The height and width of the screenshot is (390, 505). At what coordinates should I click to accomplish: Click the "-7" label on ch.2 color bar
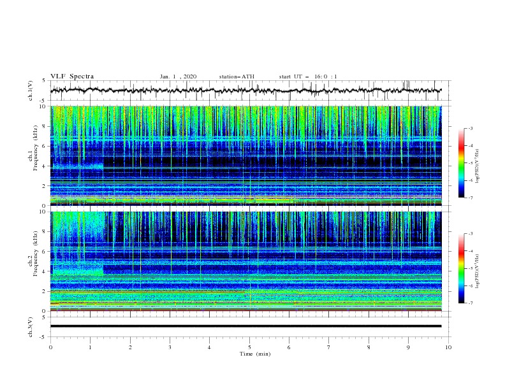[470, 303]
